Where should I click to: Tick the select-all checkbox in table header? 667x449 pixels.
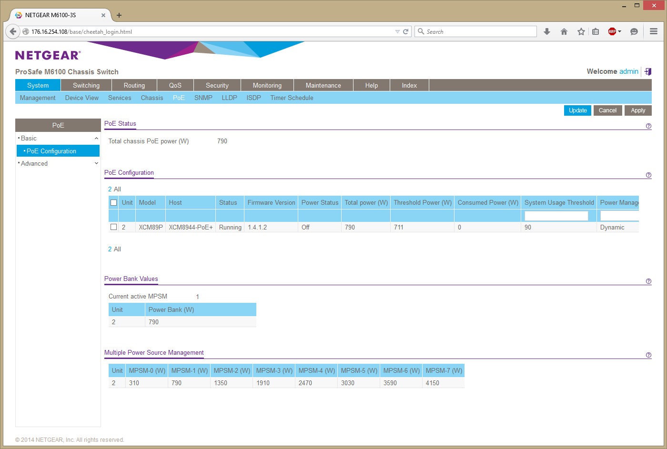click(113, 202)
